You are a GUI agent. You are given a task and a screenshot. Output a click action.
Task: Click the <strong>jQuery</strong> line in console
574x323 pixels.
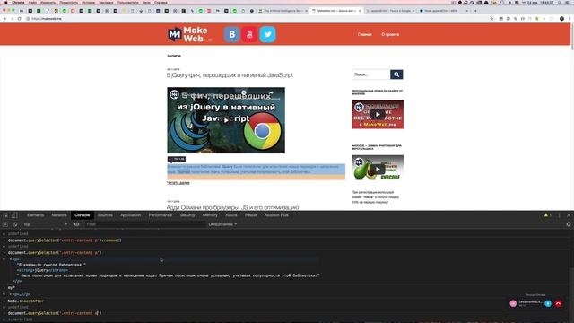coord(42,270)
